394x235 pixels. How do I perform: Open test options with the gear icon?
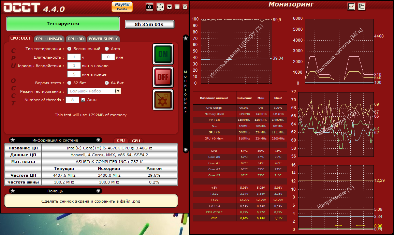[163, 100]
